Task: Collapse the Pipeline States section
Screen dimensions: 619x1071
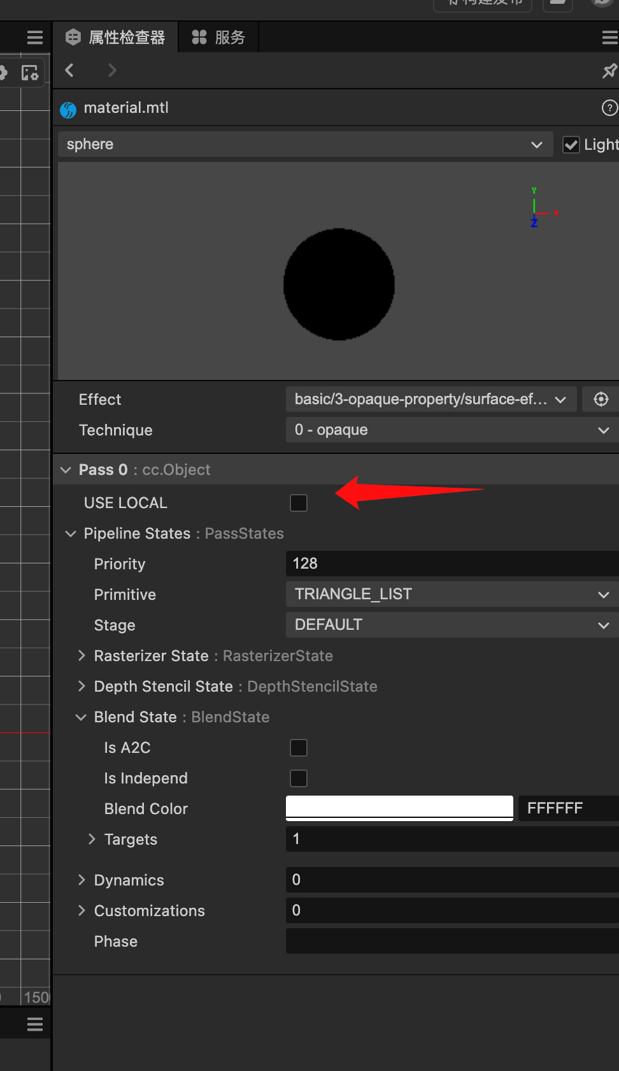Action: coord(71,534)
